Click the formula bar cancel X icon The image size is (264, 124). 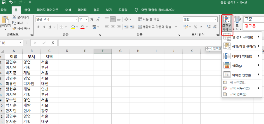(x=35, y=43)
